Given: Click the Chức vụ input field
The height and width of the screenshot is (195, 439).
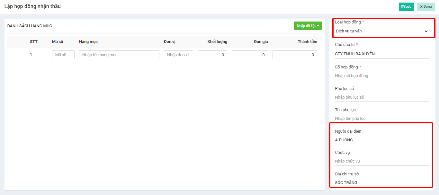Looking at the screenshot, I should 381,161.
